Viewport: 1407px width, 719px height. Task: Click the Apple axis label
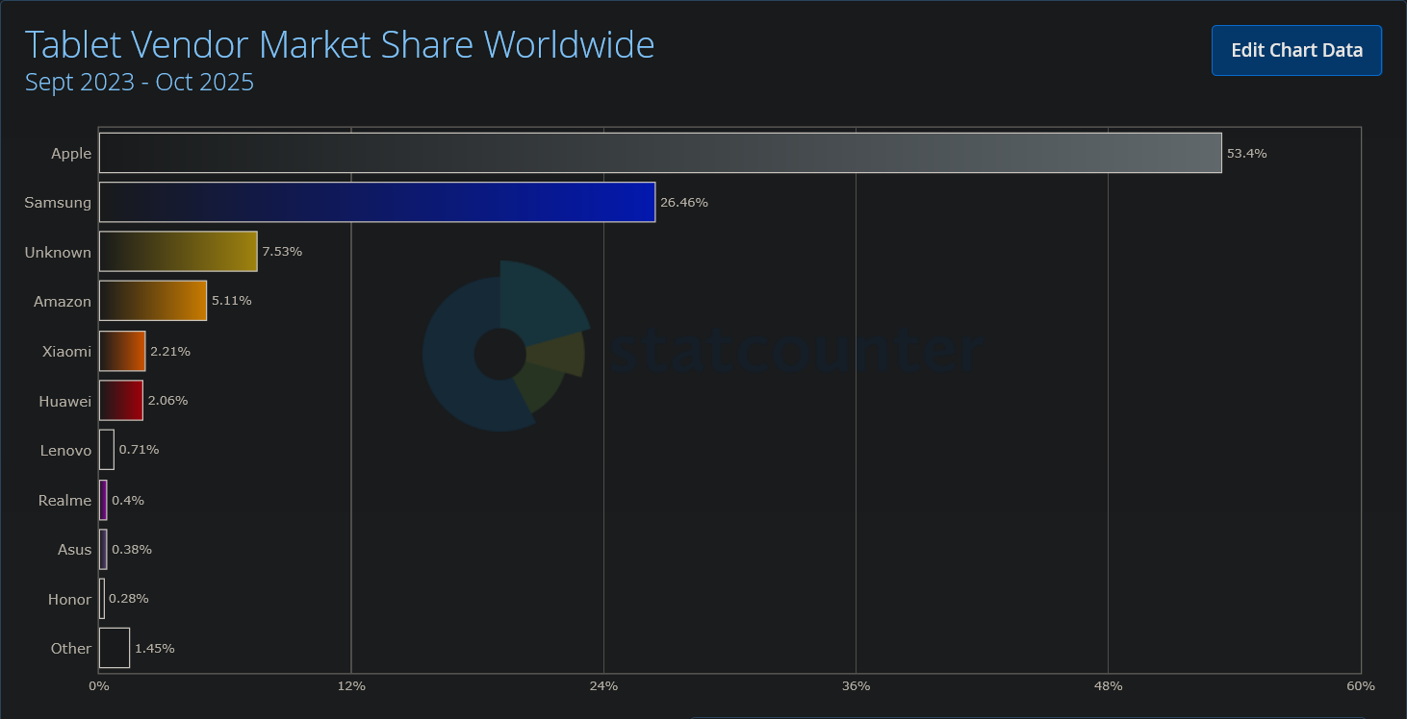pyautogui.click(x=71, y=154)
